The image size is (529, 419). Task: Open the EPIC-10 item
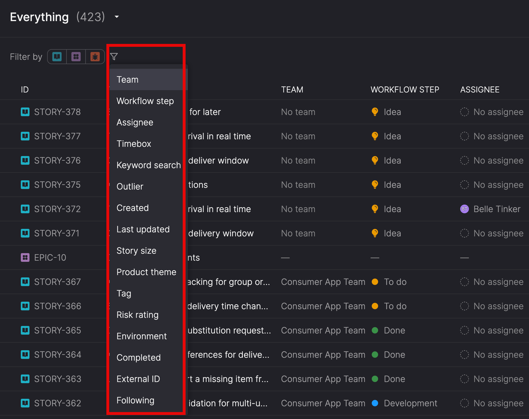(x=50, y=257)
